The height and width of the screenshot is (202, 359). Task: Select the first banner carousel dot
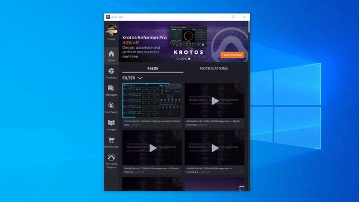pos(177,59)
